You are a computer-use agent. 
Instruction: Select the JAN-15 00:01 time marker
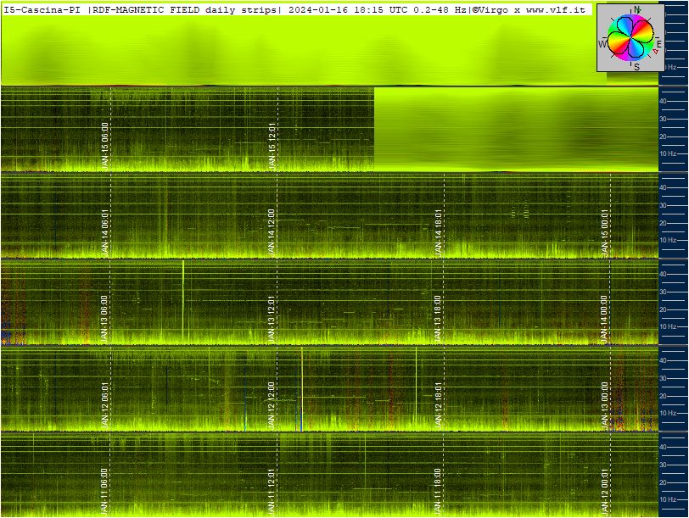coord(605,232)
